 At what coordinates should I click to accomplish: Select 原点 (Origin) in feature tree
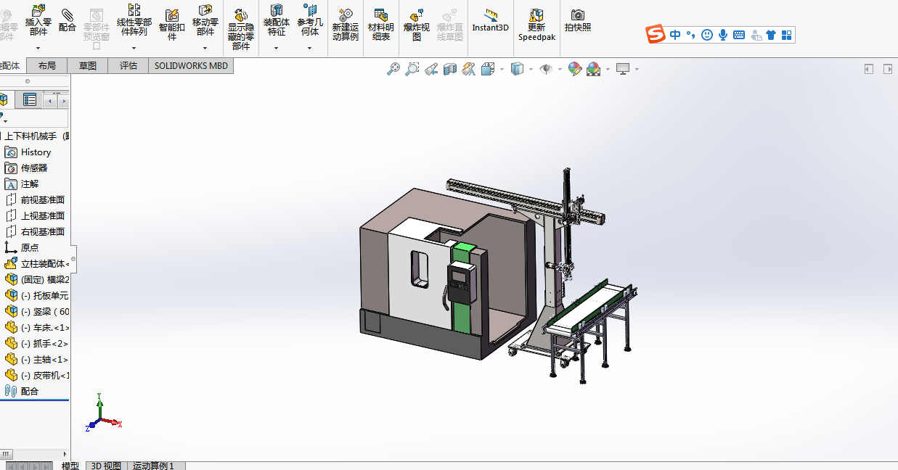pyautogui.click(x=30, y=248)
